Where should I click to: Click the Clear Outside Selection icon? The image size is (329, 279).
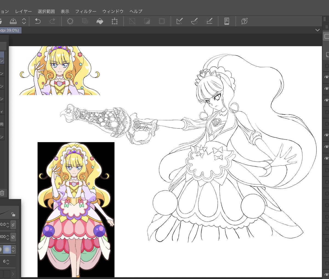click(85, 21)
